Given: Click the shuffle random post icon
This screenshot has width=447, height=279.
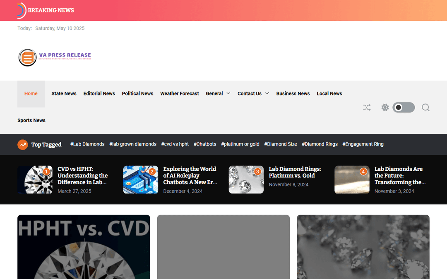Looking at the screenshot, I should [367, 107].
